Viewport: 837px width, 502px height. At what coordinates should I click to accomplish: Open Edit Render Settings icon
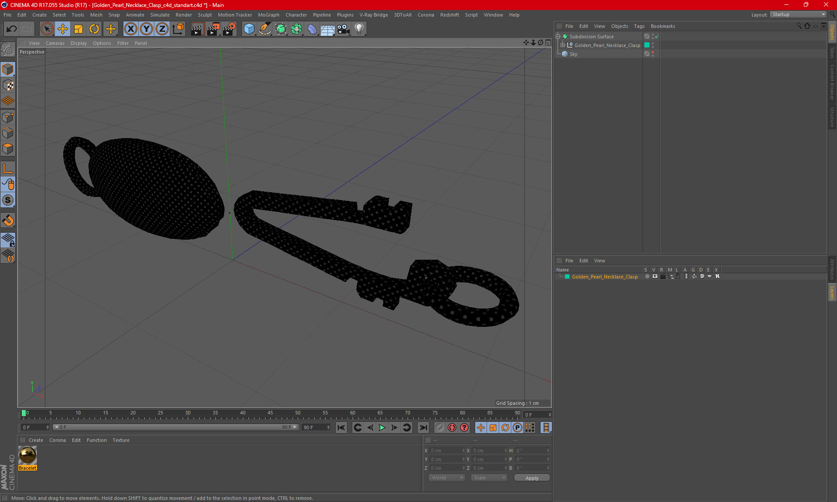tap(229, 29)
